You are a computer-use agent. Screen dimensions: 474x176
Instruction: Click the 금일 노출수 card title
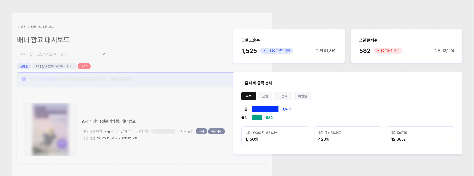click(x=250, y=40)
